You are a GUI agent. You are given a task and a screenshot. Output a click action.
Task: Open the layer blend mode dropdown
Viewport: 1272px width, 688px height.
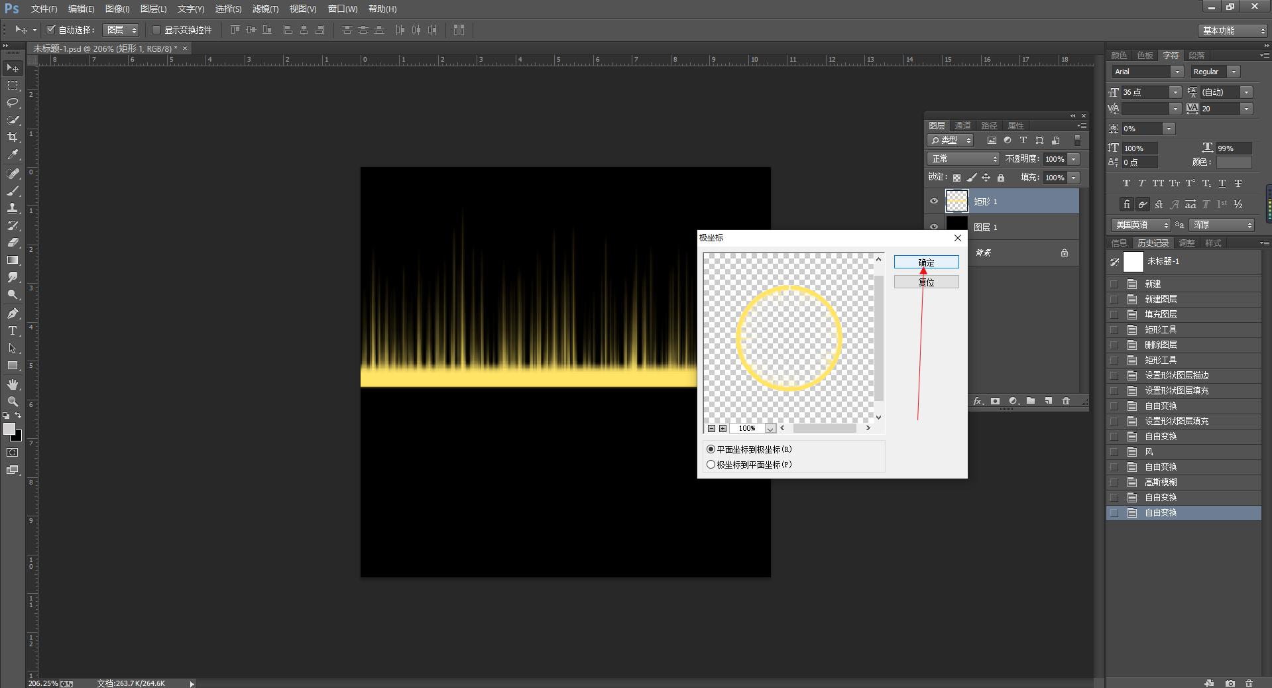[962, 159]
